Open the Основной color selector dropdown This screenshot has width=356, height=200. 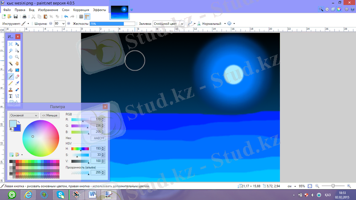coord(24,115)
